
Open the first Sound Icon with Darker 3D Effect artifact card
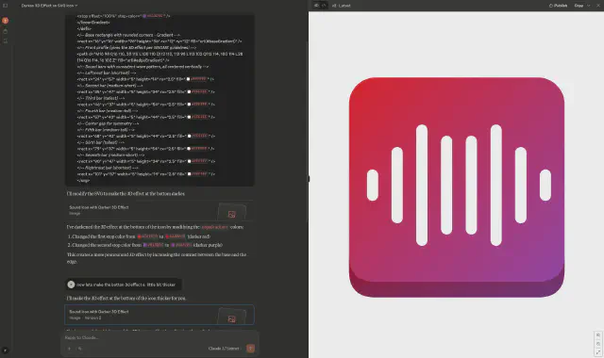pyautogui.click(x=159, y=210)
